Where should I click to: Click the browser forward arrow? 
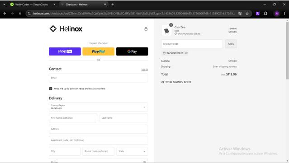coord(12,14)
